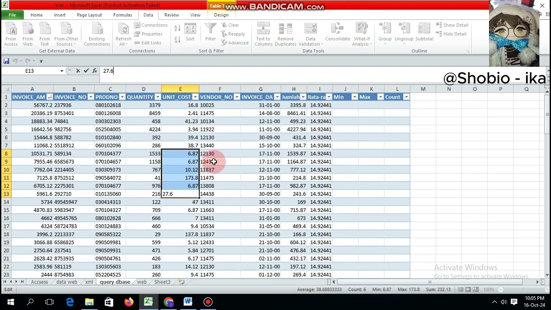Switch to the xml sheet tab
The height and width of the screenshot is (310, 551).
pos(89,282)
